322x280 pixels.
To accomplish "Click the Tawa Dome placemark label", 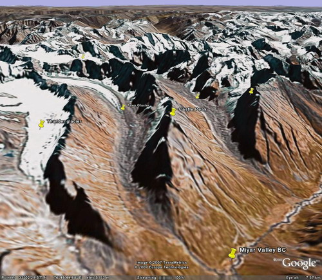I will (x=267, y=89).
